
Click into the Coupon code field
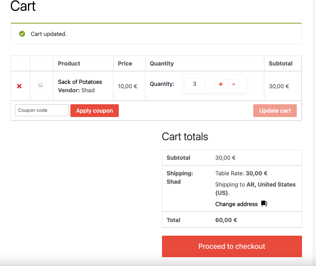click(x=42, y=110)
